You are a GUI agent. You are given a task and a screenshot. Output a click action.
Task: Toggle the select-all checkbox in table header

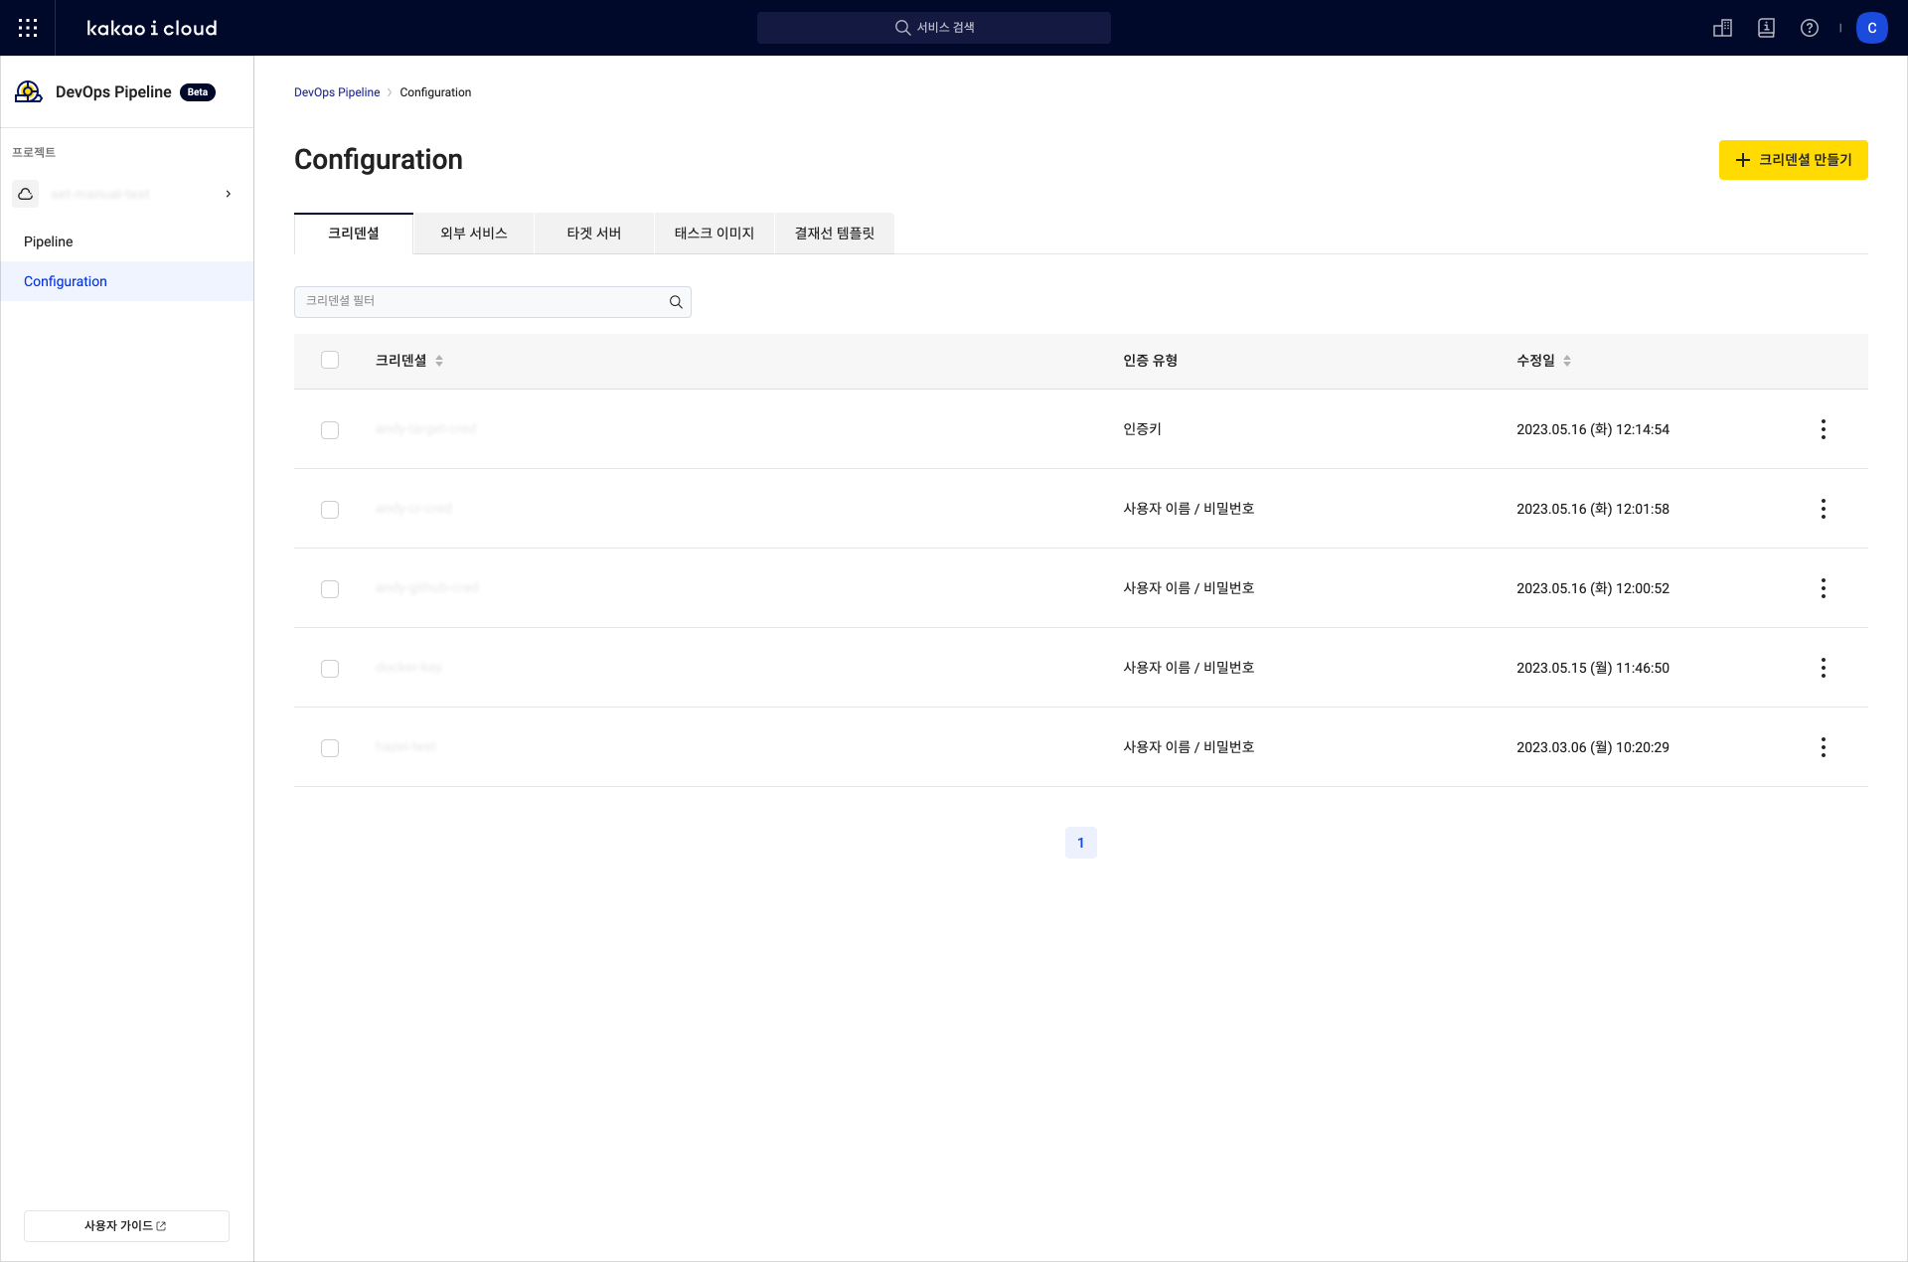(330, 360)
